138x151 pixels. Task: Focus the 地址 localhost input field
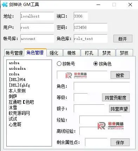37,16
